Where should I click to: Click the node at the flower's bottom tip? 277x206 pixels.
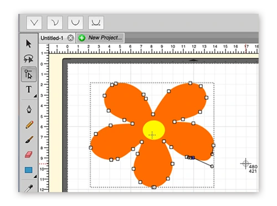pos(154,187)
